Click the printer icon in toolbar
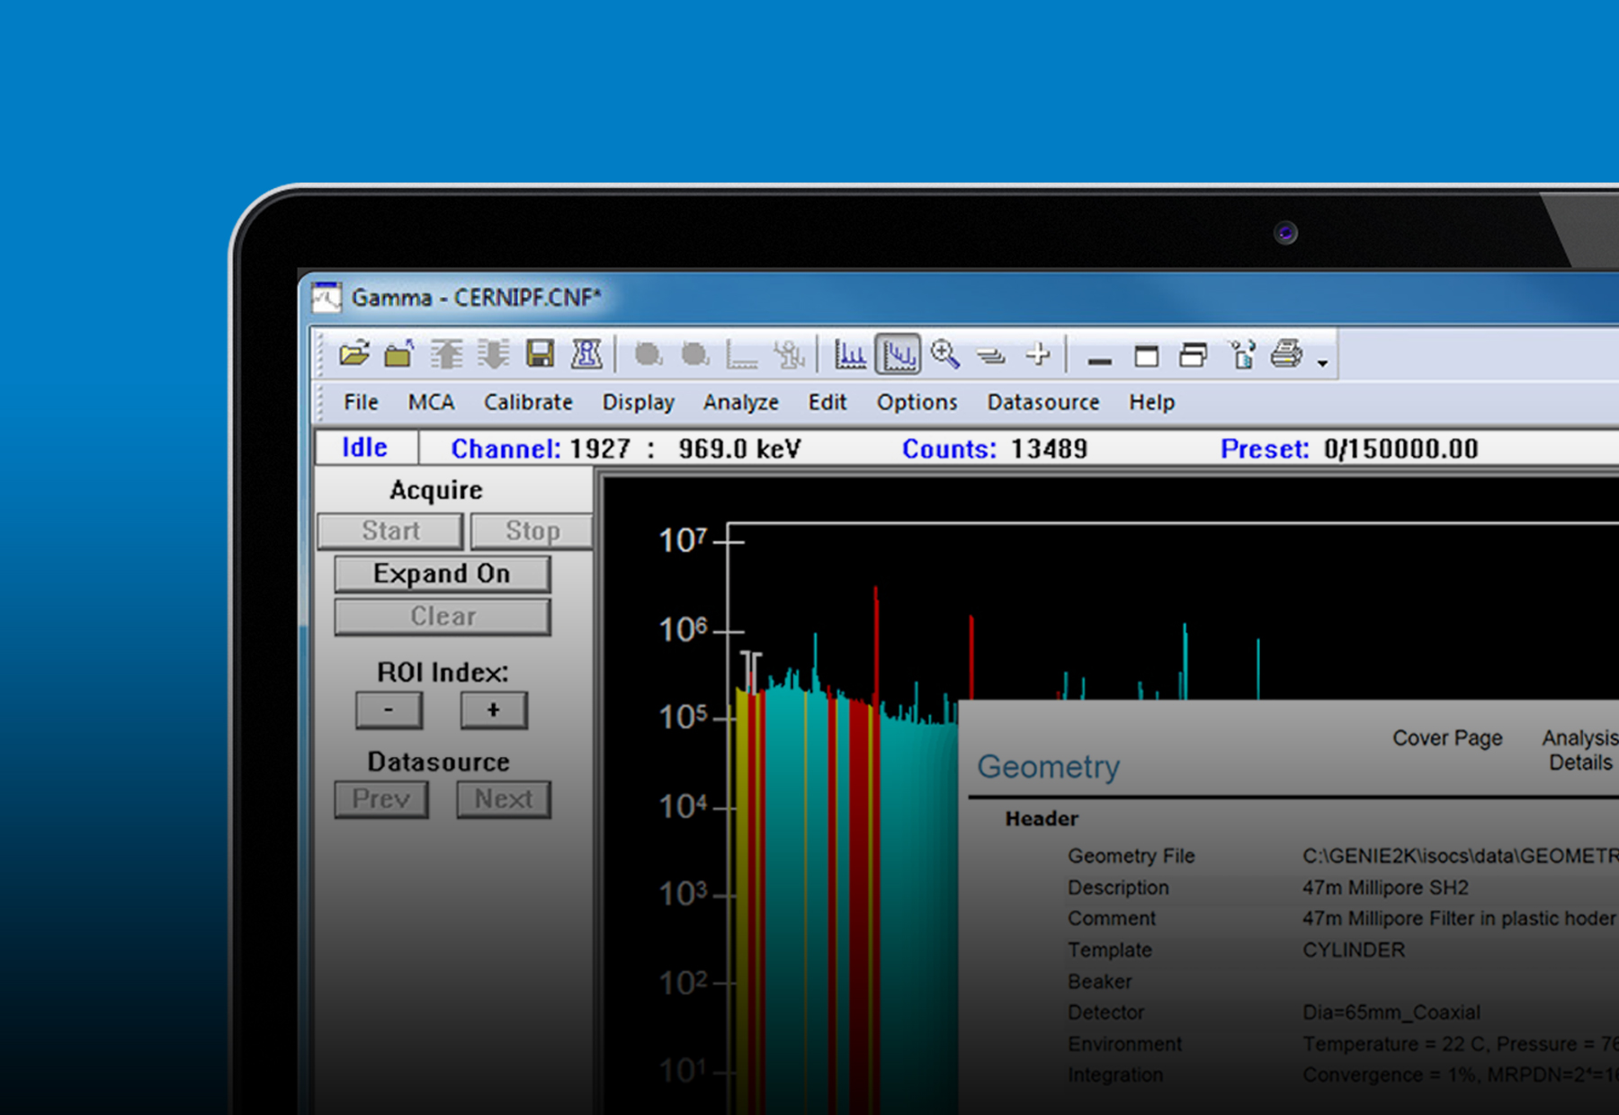This screenshot has height=1115, width=1619. coord(1286,354)
